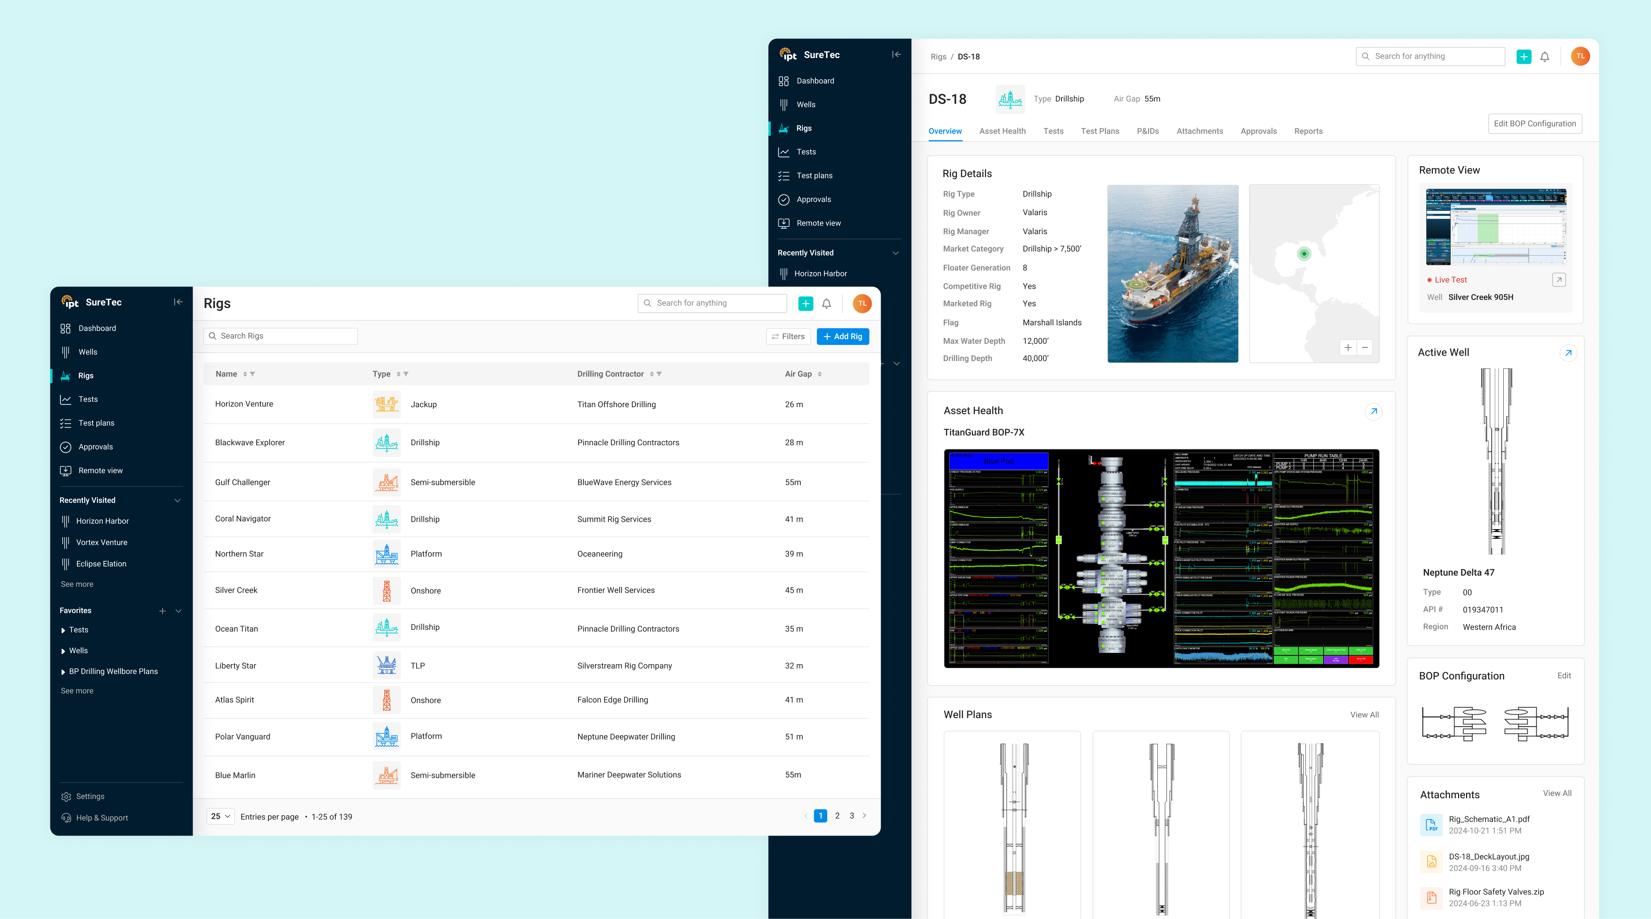1651x919 pixels.
Task: Click Edit BOP Configuration button
Action: [x=1534, y=124]
